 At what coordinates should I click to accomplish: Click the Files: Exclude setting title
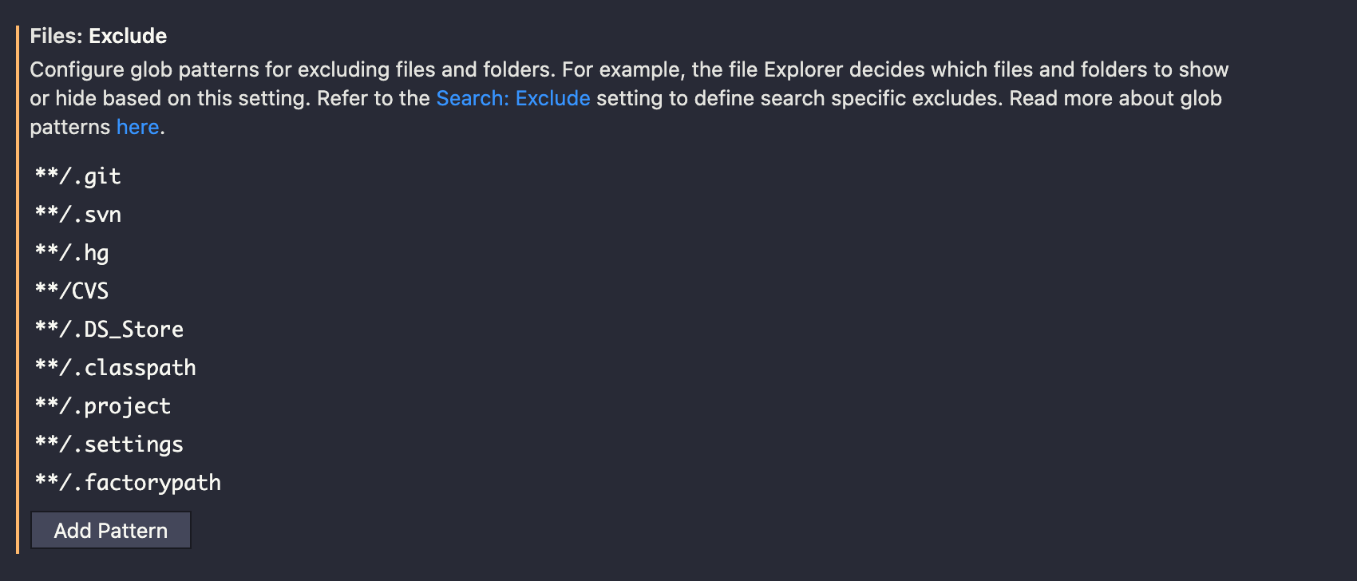point(97,36)
